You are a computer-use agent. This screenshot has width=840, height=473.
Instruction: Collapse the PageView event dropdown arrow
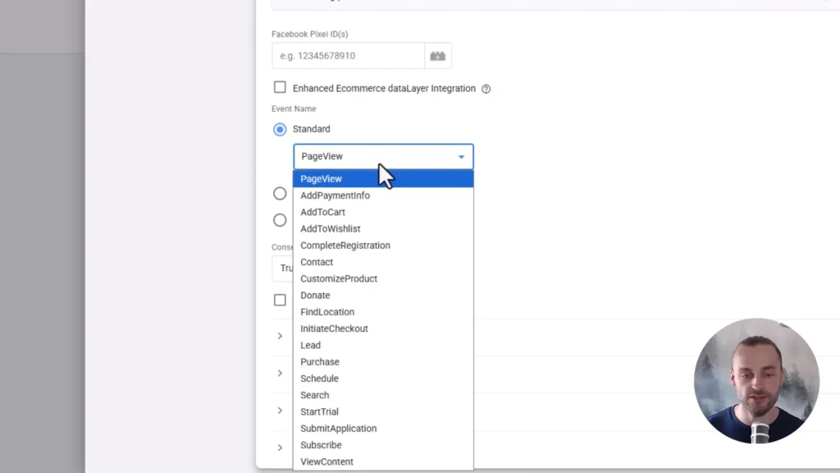click(x=461, y=157)
